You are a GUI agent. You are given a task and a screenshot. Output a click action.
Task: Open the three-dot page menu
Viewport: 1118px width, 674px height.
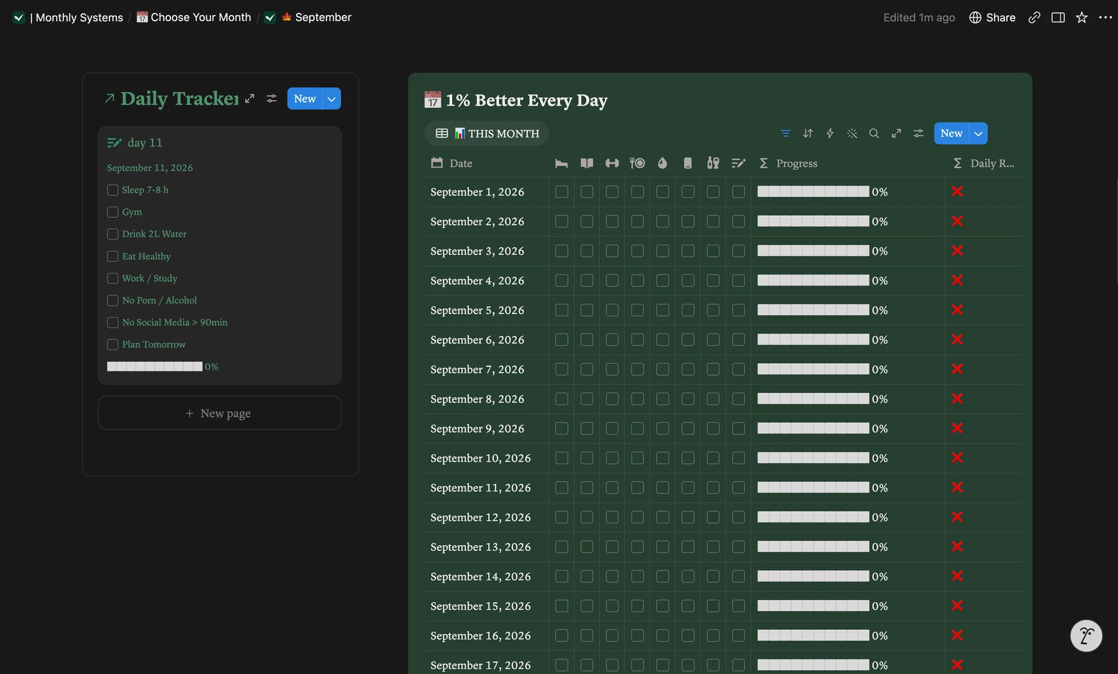(1106, 17)
